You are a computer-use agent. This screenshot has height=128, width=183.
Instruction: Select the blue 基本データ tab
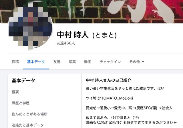pos(36,62)
